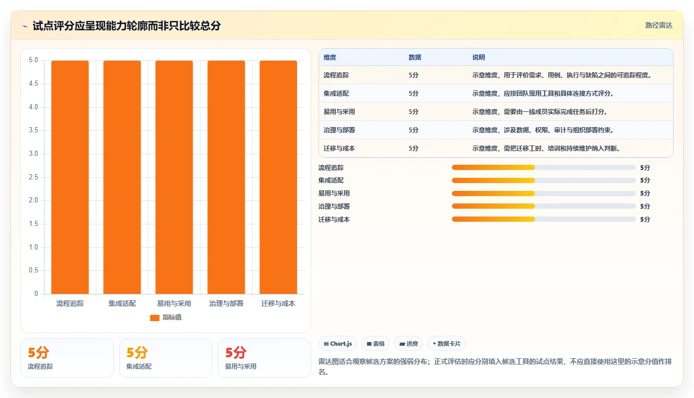Open the 集成适配 5分 data card
This screenshot has width=694, height=398.
pos(166,358)
